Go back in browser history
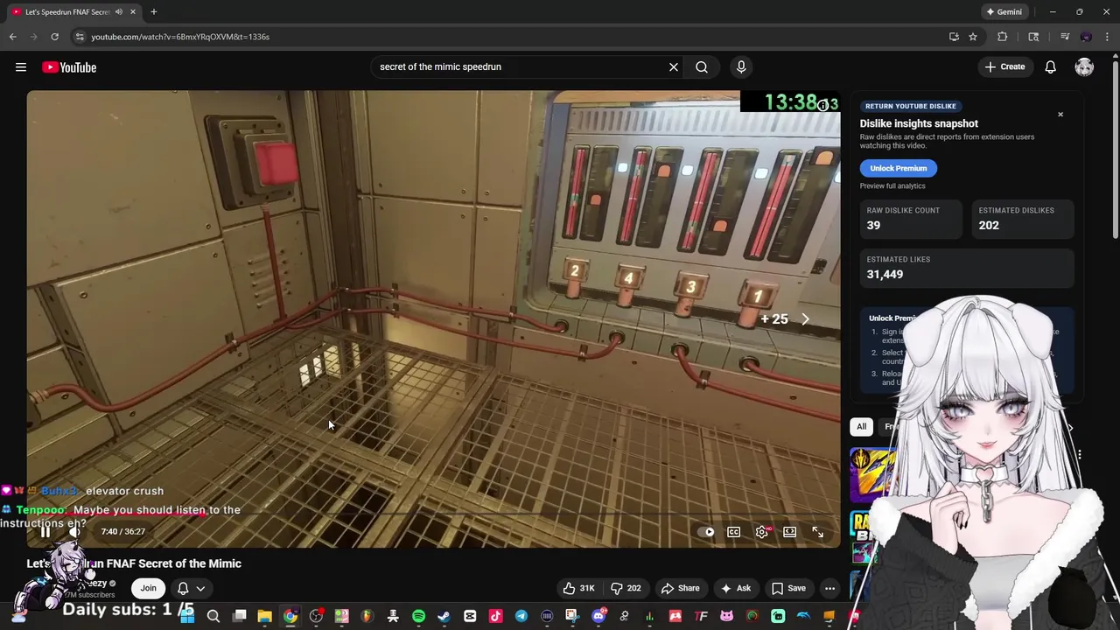Viewport: 1120px width, 630px height. click(x=13, y=37)
